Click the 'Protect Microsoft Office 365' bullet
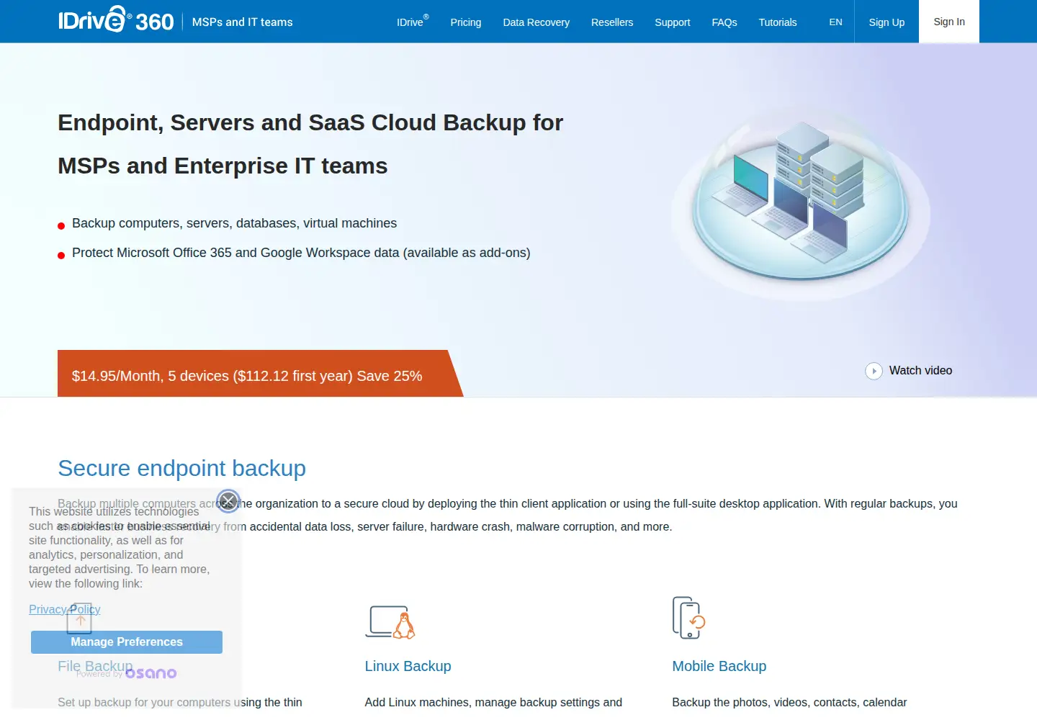Image resolution: width=1037 pixels, height=720 pixels. click(301, 253)
